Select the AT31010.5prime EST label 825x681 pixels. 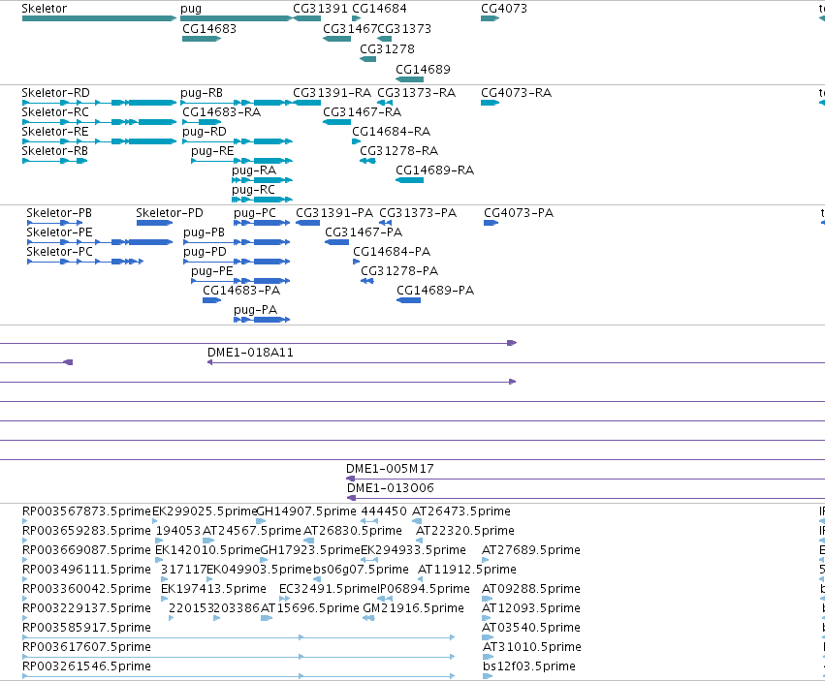532,647
